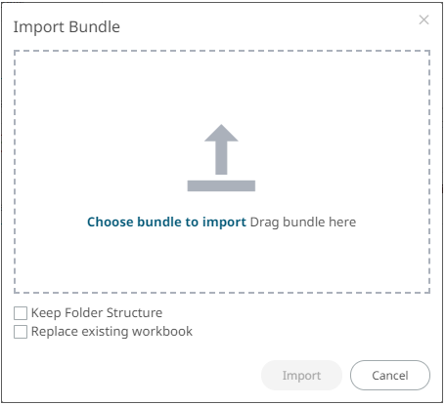Select the arrowhead of the upload icon
The width and height of the screenshot is (446, 405).
click(221, 133)
